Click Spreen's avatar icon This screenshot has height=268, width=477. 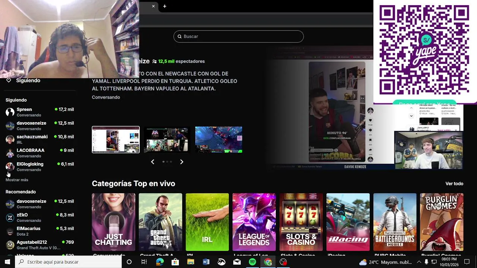(x=10, y=112)
